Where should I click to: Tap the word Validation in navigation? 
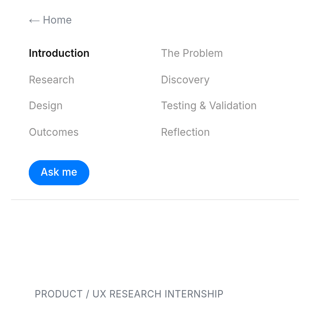233,106
